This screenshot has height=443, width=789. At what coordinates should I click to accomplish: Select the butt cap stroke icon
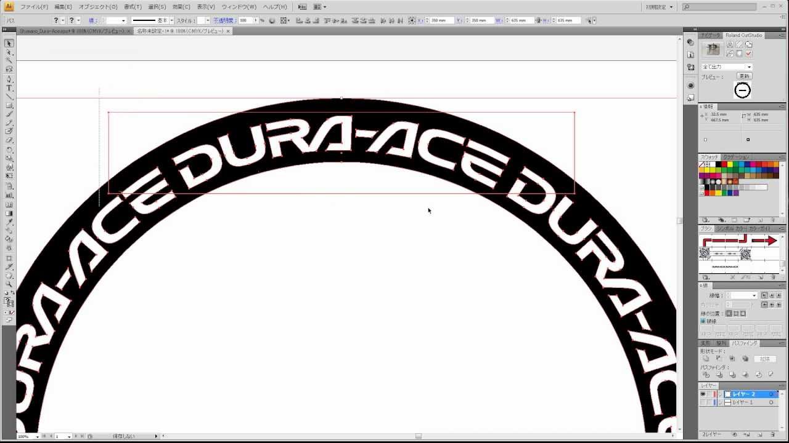pyautogui.click(x=764, y=296)
